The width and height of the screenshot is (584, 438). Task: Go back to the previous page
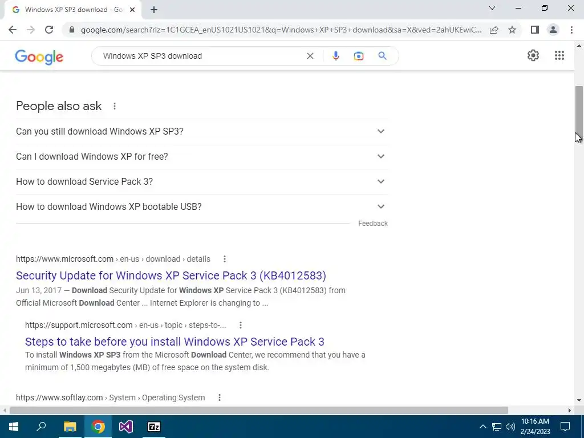[x=13, y=30]
